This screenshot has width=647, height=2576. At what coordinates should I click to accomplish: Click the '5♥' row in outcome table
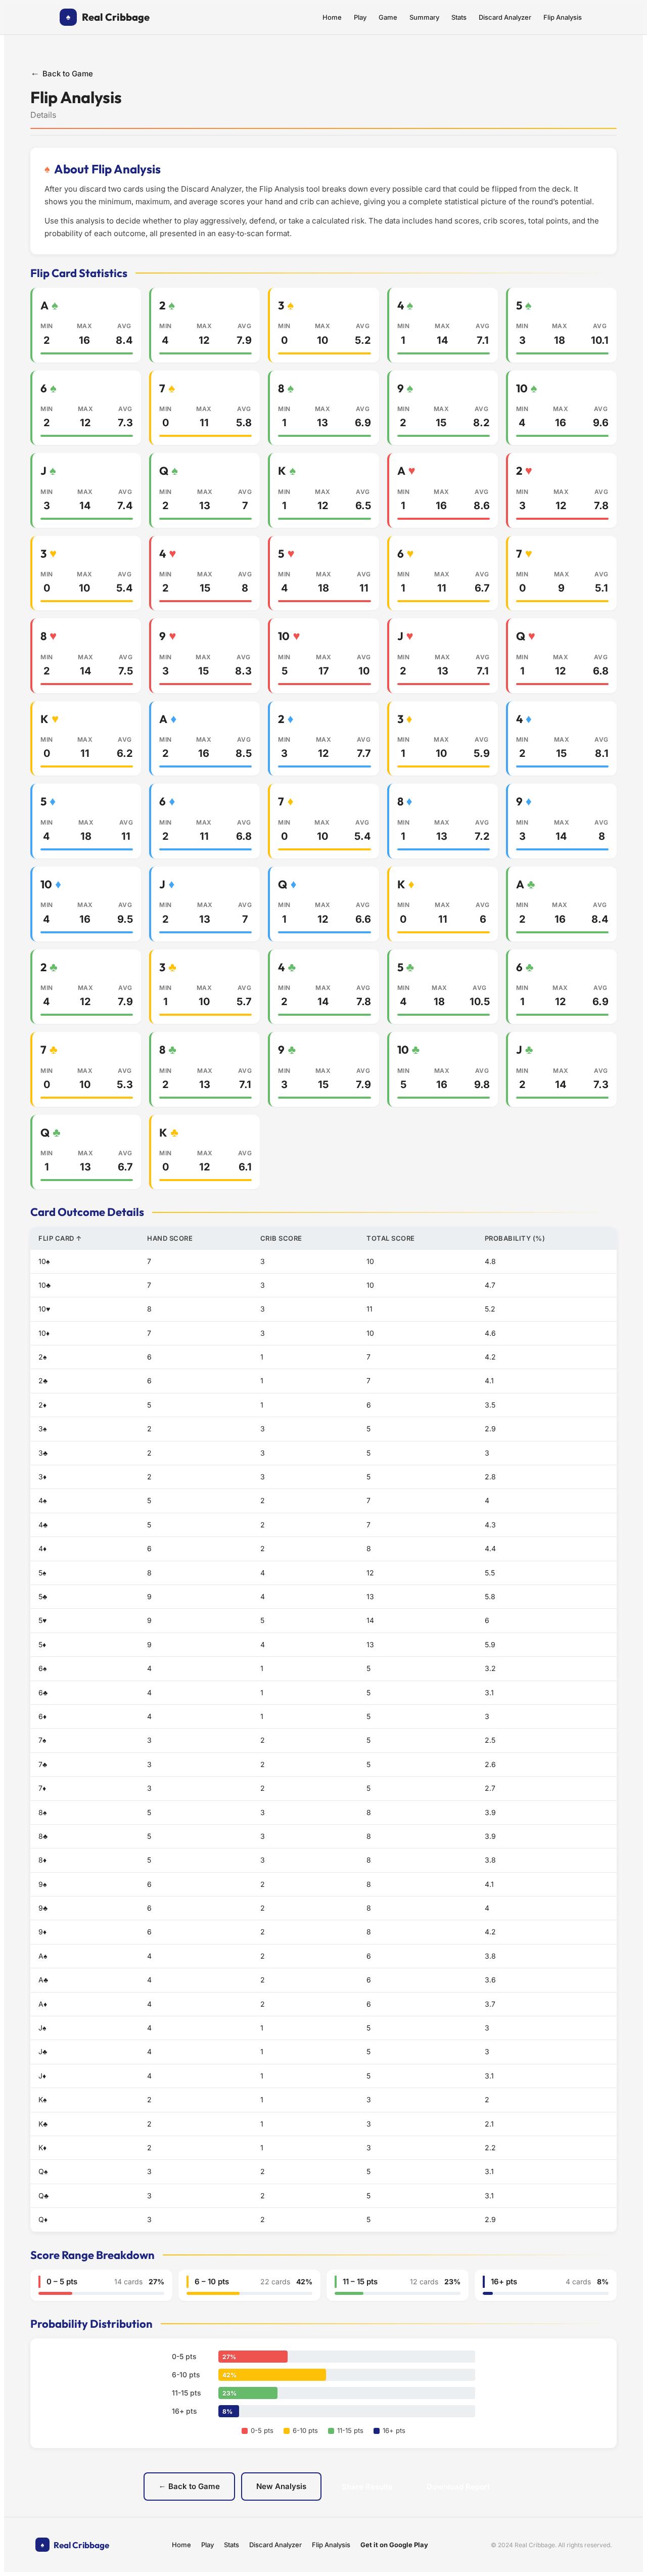(x=323, y=1620)
